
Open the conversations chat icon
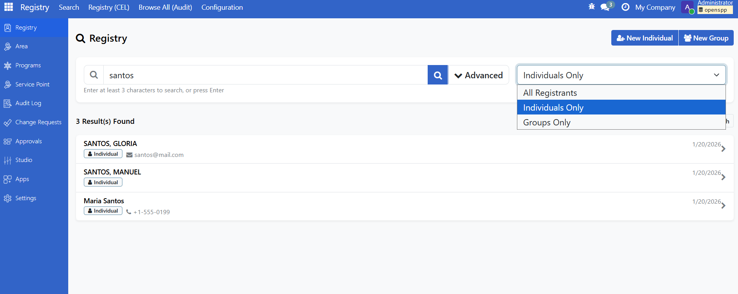pos(605,7)
